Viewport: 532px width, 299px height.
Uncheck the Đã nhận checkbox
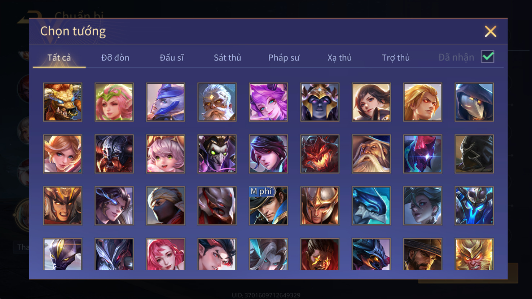pos(488,57)
